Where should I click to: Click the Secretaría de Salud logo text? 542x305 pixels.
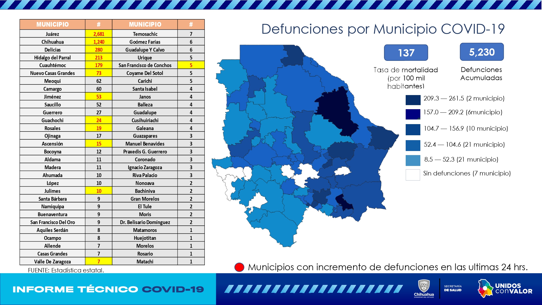[x=453, y=288]
